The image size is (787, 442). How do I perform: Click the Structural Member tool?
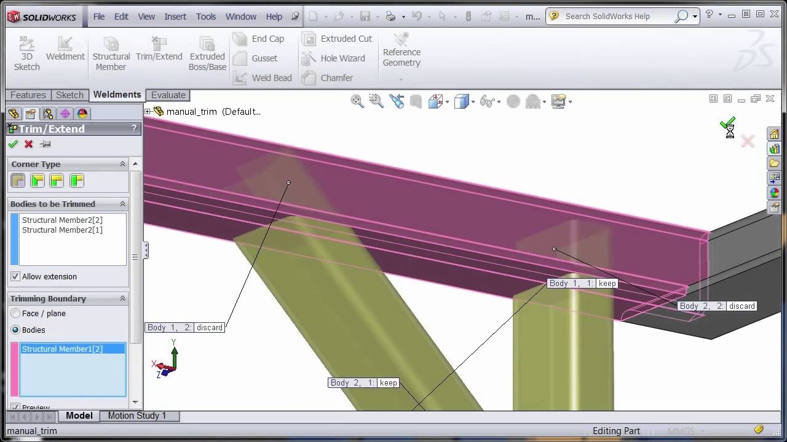pos(111,53)
